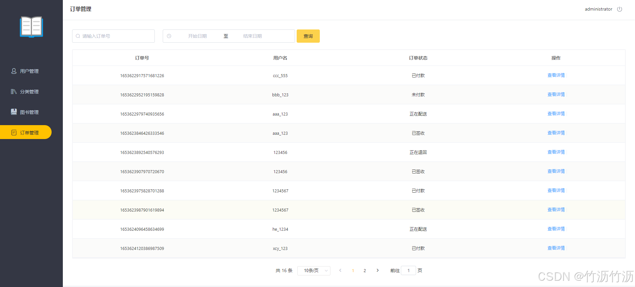The width and height of the screenshot is (635, 287).
Task: Open the 10条/页 page size dropdown
Action: click(x=314, y=271)
